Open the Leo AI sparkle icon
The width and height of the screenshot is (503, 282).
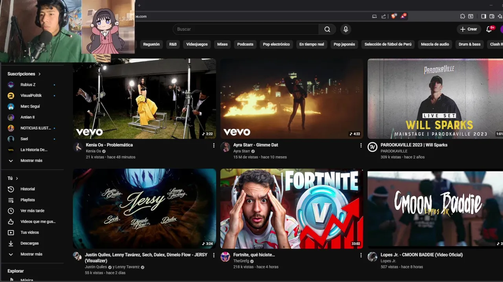pyautogui.click(x=500, y=16)
